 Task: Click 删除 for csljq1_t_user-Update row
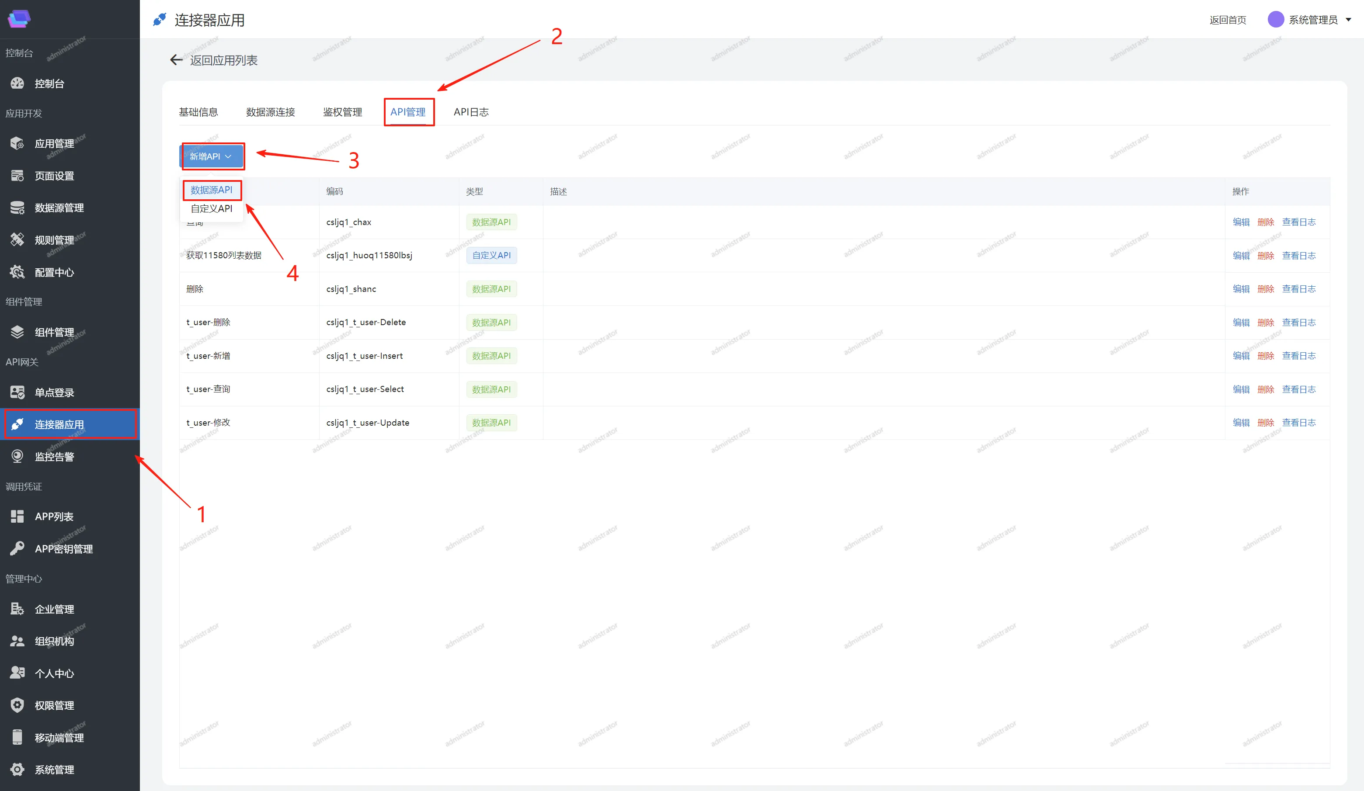(x=1266, y=423)
